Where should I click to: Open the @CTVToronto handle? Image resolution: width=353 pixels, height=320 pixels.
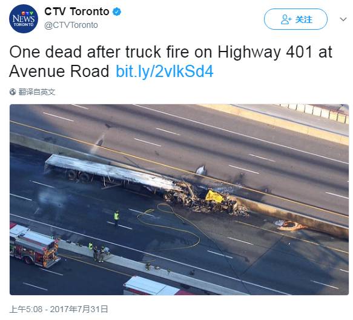[x=71, y=25]
